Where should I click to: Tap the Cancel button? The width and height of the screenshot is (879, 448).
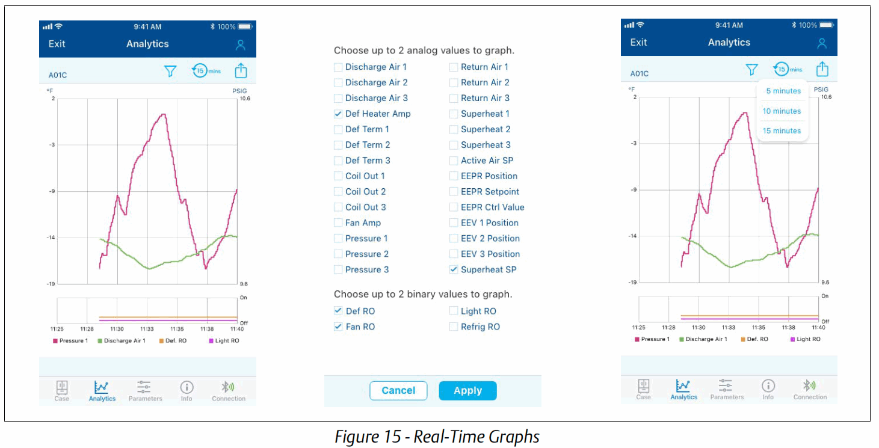pos(398,390)
